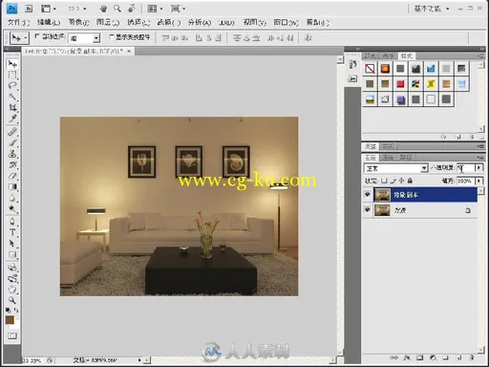This screenshot has width=489, height=367.
Task: Select the Magic Wand tool
Action: point(12,97)
